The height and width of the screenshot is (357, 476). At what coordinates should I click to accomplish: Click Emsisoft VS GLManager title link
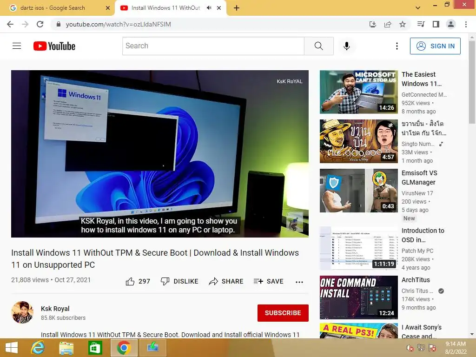click(419, 178)
